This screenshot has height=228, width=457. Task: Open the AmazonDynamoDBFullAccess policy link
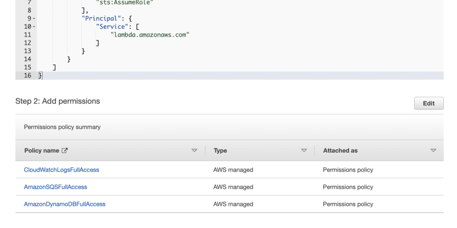(65, 204)
